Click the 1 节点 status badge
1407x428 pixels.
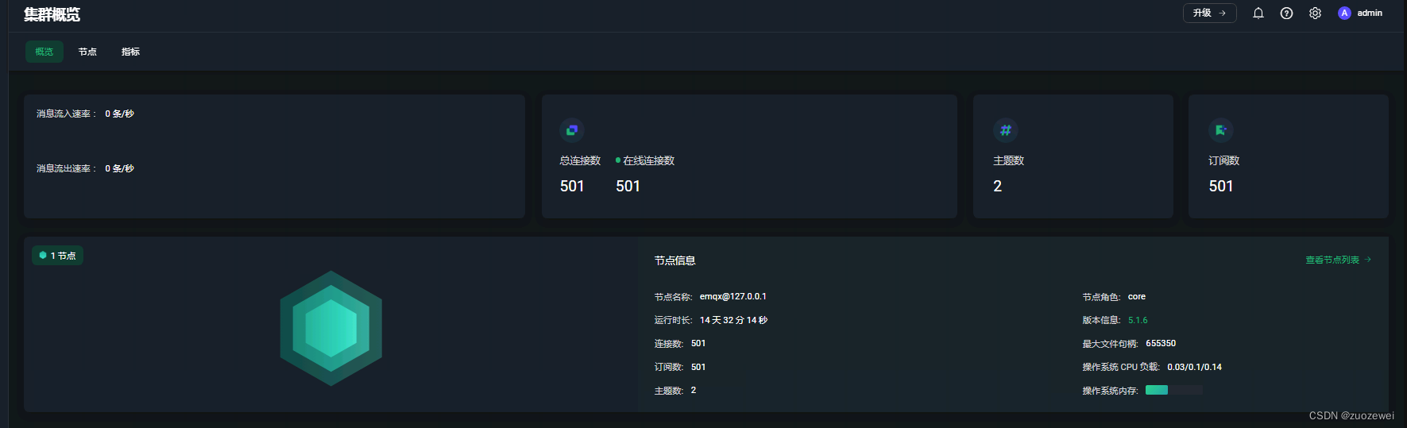point(58,256)
